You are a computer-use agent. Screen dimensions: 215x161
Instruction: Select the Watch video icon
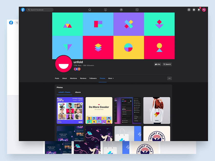(105, 9)
